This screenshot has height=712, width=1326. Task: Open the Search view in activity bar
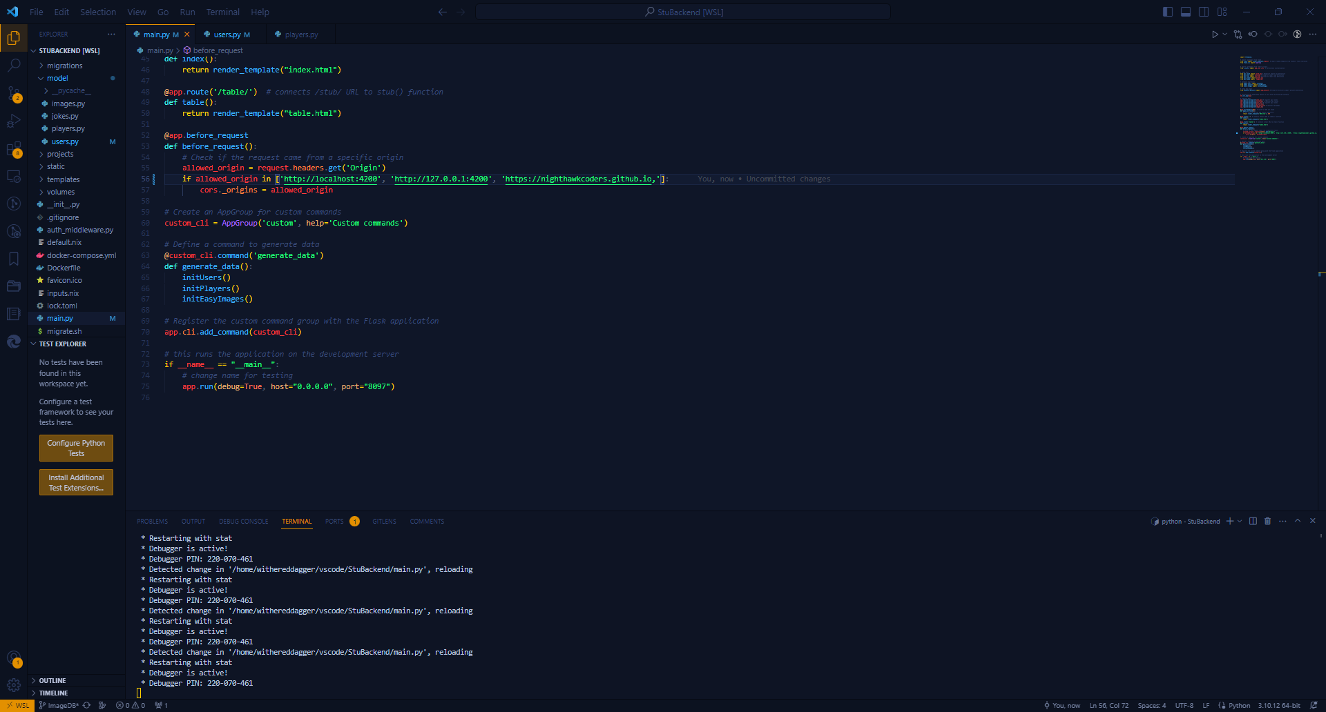coord(14,66)
